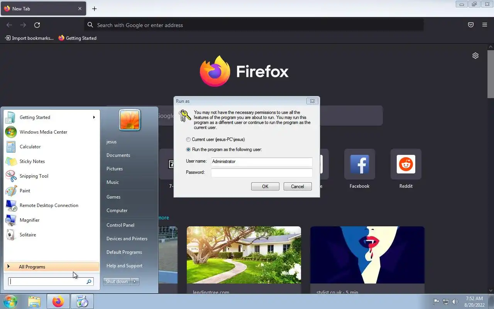The height and width of the screenshot is (309, 494).
Task: Open Pictures library
Action: click(115, 169)
